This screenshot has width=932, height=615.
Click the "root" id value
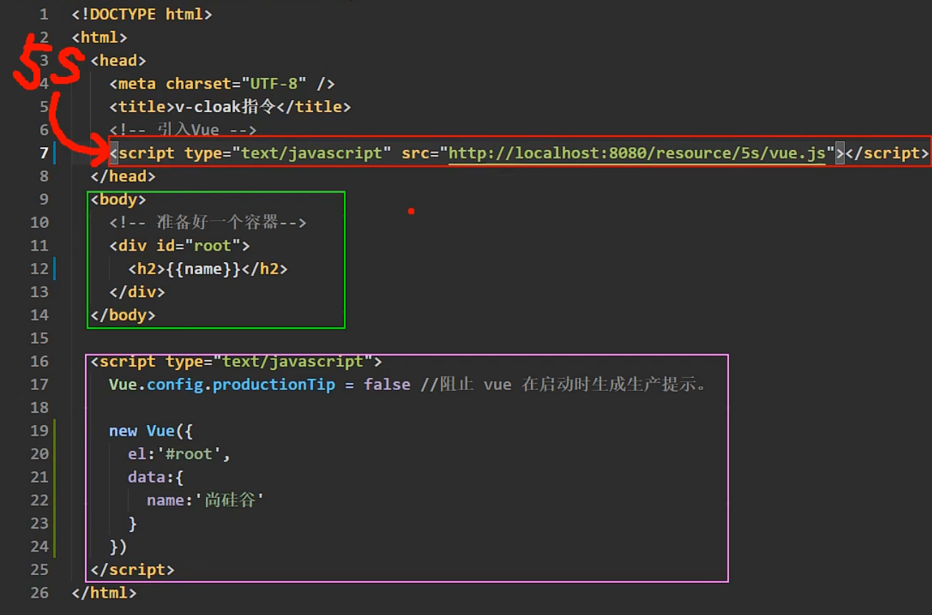pos(213,246)
